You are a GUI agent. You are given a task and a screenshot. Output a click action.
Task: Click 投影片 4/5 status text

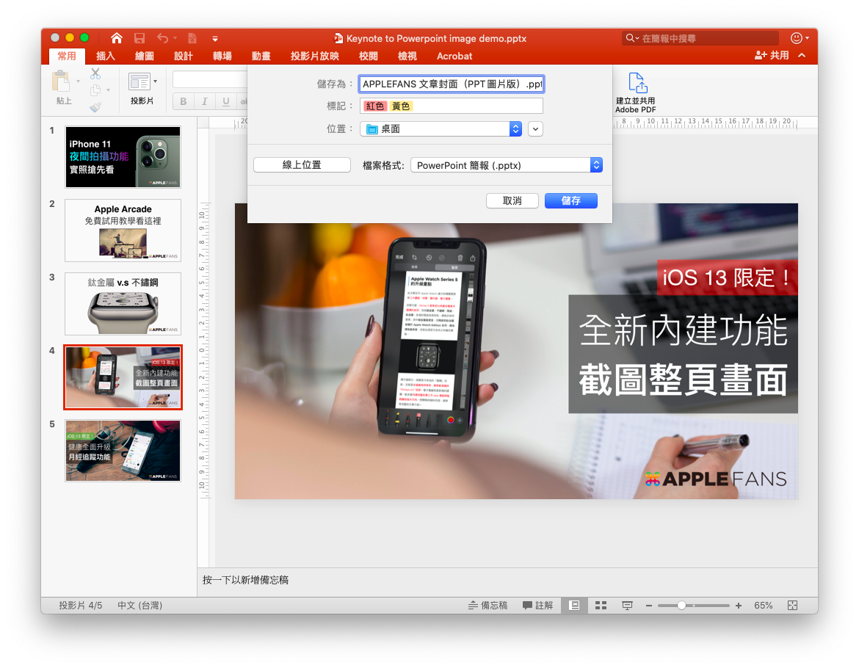pyautogui.click(x=81, y=605)
